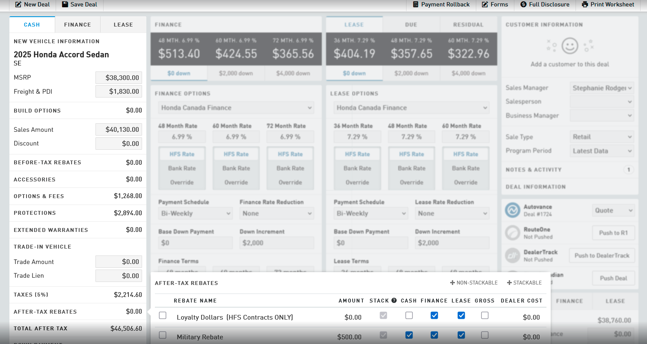Click the Stack help question mark icon
Image resolution: width=647 pixels, height=344 pixels.
point(394,300)
